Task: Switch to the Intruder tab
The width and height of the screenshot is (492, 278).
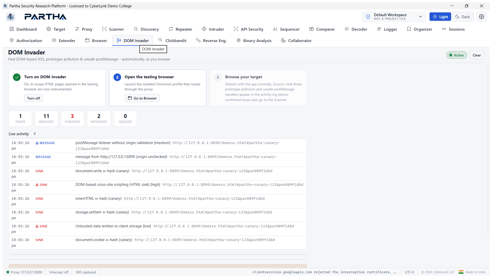Action: (213, 29)
